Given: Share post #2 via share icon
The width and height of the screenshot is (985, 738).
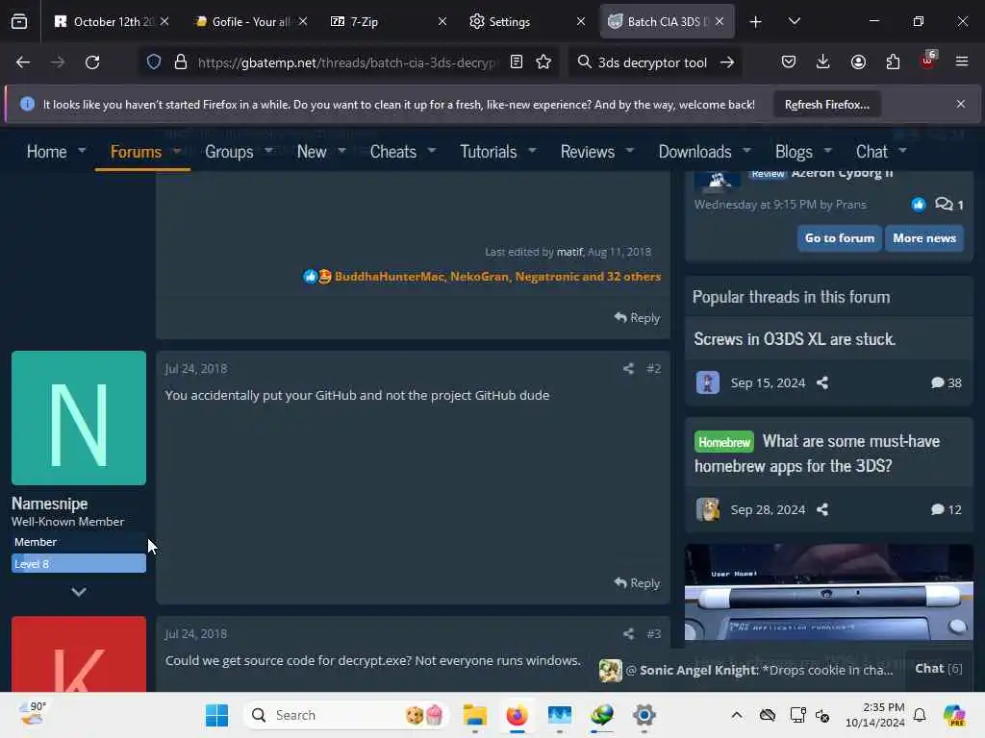Looking at the screenshot, I should (x=628, y=368).
